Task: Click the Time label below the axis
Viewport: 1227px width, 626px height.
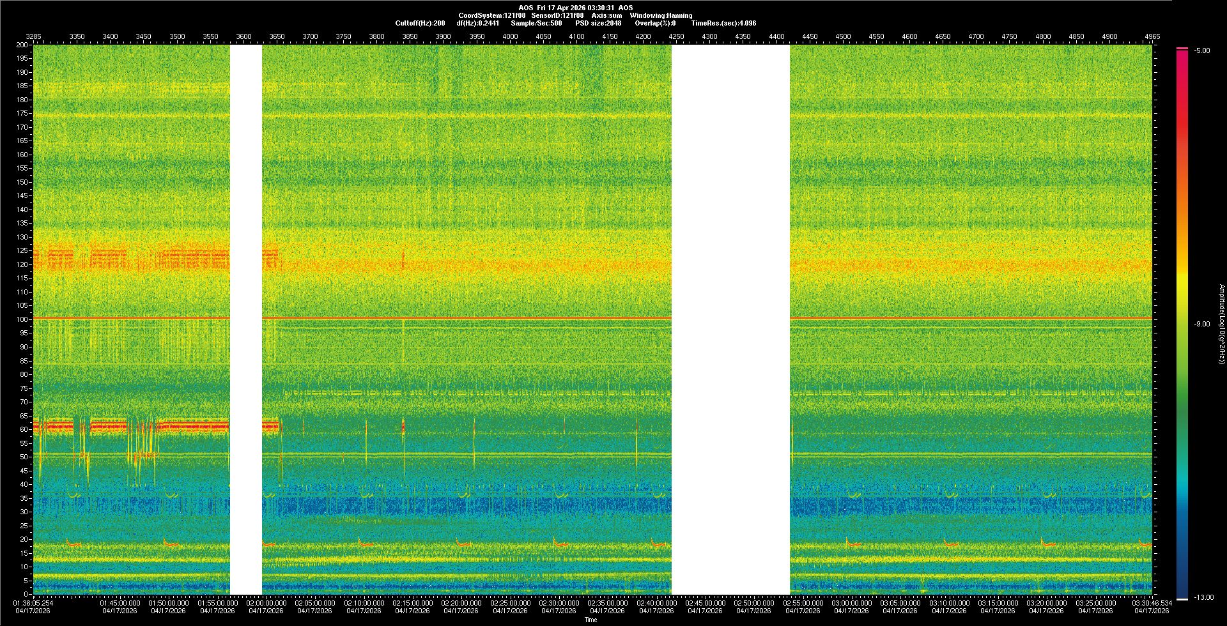Action: click(590, 620)
